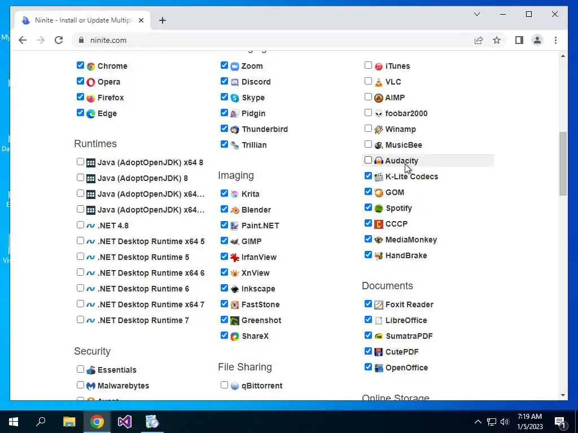Open the Chrome profile button

tap(537, 40)
